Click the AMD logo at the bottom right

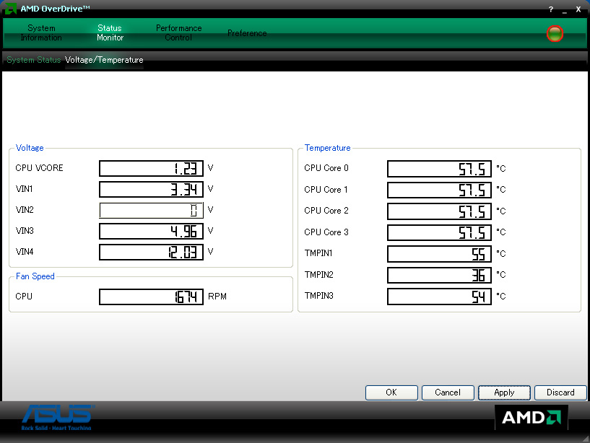tap(531, 418)
